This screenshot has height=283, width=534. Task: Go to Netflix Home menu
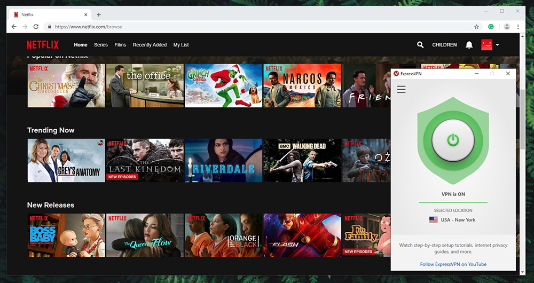click(x=81, y=45)
